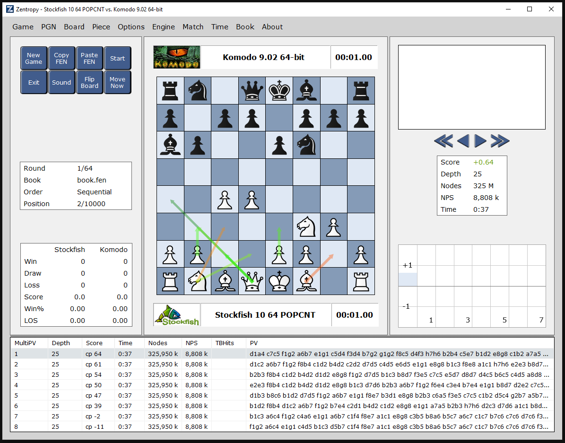Viewport: 565px width, 443px height.
Task: Open the Time menu
Action: [220, 26]
